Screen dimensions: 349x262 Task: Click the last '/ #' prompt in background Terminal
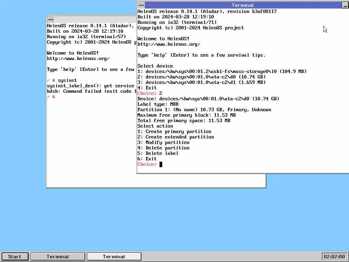click(51, 97)
